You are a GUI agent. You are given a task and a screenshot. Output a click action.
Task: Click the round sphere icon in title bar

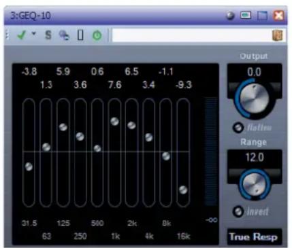tap(231, 16)
